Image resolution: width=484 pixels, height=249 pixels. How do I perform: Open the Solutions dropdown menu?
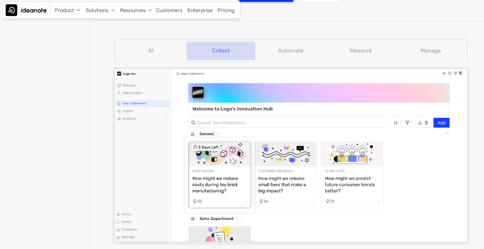[100, 10]
